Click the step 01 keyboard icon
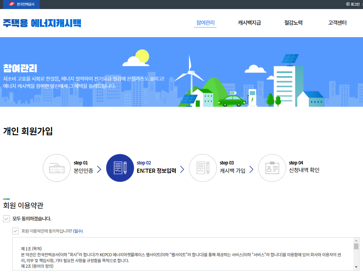The width and height of the screenshot is (363, 274). tap(57, 168)
